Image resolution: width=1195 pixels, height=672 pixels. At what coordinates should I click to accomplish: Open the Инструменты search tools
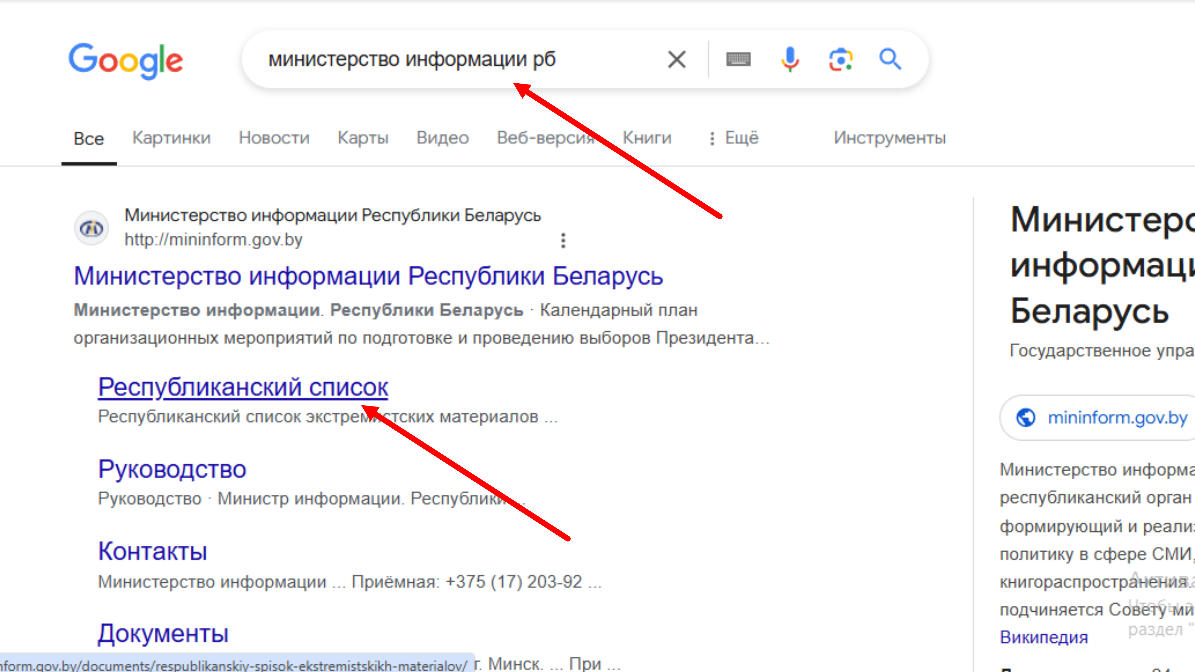889,138
